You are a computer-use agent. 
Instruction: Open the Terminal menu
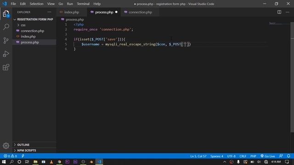tap(83, 4)
